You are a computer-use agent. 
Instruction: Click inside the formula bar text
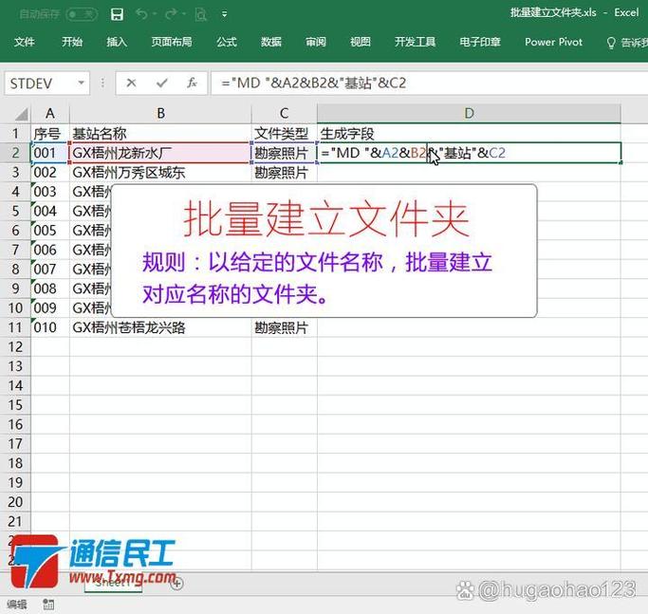point(313,84)
